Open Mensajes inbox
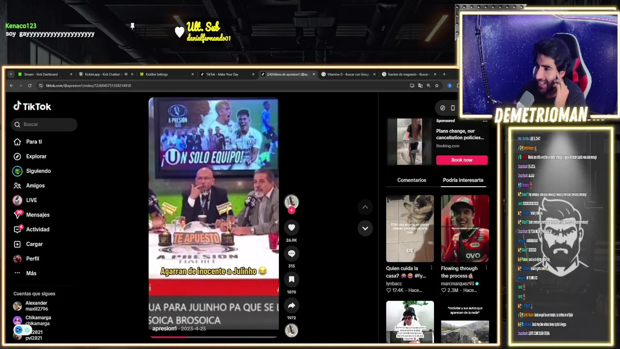Screen dimensions: 620x349 tap(38, 215)
